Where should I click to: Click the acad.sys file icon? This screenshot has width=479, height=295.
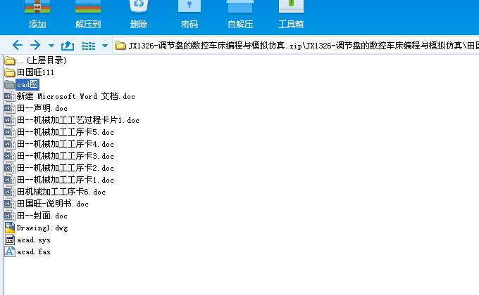tap(10, 240)
